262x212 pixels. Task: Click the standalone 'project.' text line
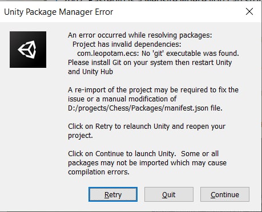click(x=80, y=136)
